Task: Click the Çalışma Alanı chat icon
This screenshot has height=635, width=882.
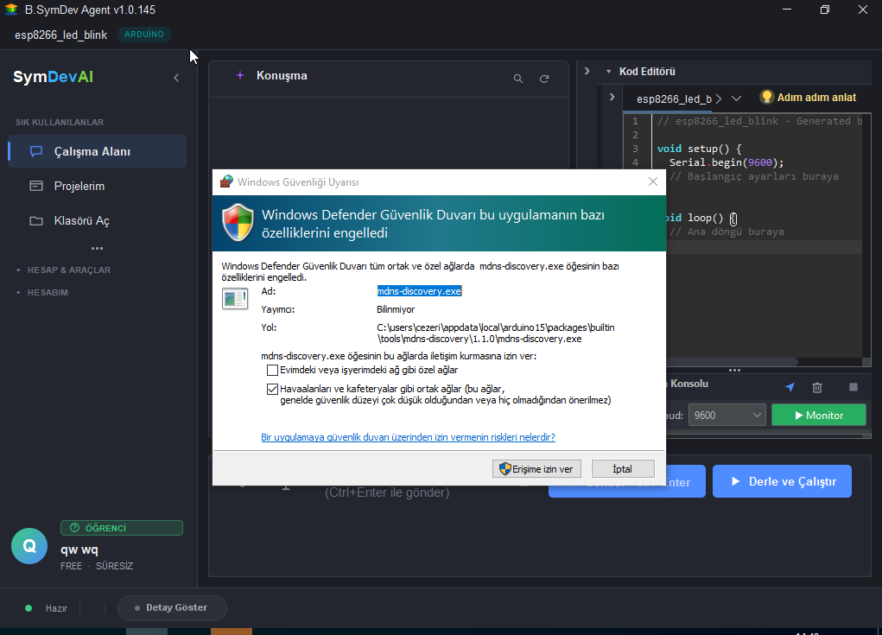Action: [x=36, y=151]
